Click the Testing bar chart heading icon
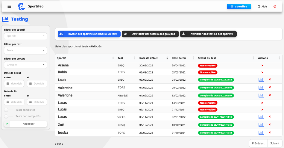This screenshot has width=284, height=148. [x=5, y=19]
